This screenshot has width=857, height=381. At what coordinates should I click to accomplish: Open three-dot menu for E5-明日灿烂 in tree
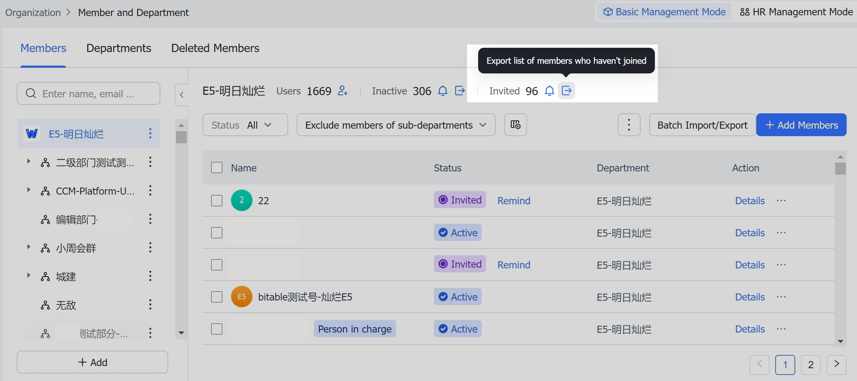point(150,134)
